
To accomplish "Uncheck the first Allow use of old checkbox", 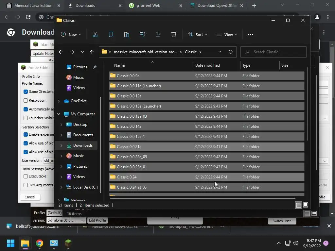I will [x=26, y=143].
